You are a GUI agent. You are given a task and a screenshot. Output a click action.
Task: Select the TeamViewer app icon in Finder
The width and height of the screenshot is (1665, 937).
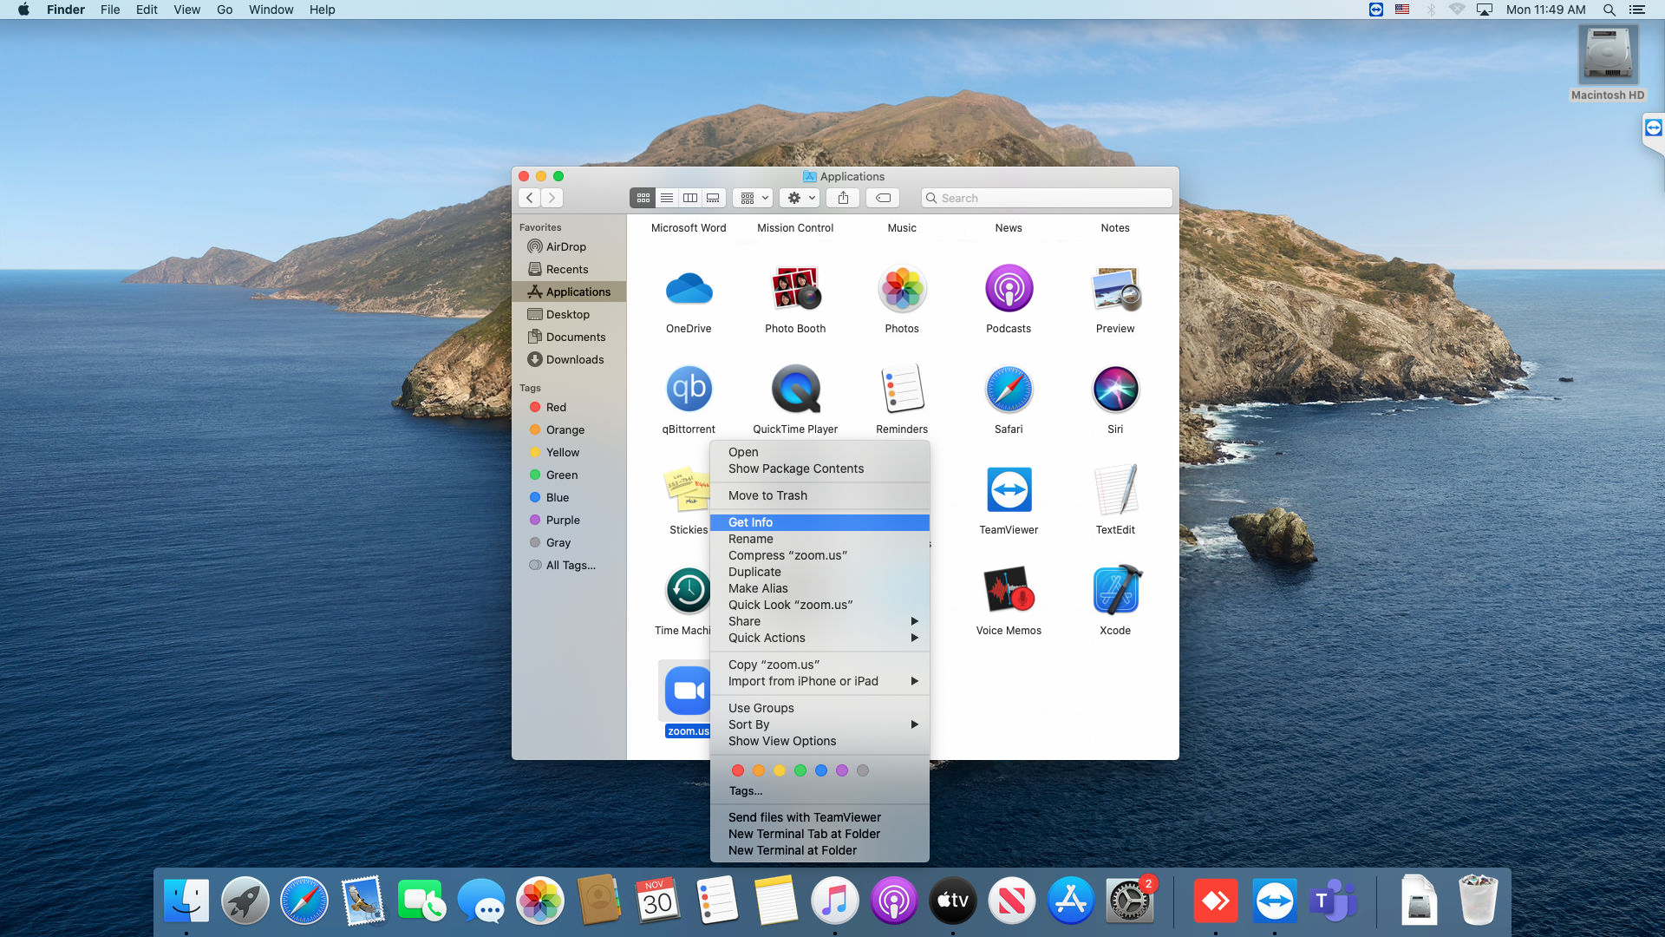1009,491
